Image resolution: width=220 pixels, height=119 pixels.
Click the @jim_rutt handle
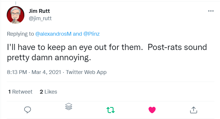point(40,18)
